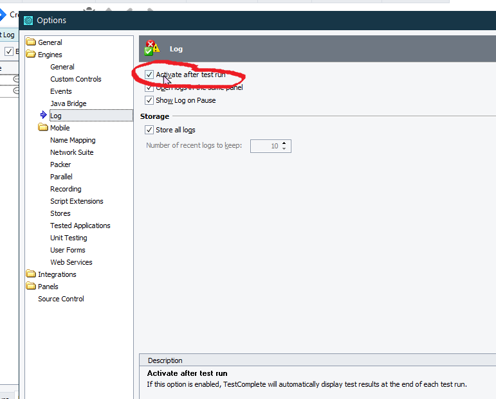Click the Log header icon
Image resolution: width=496 pixels, height=399 pixels.
[152, 48]
